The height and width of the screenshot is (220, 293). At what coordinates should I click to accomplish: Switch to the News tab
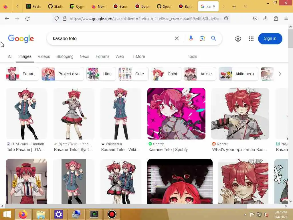(x=84, y=56)
